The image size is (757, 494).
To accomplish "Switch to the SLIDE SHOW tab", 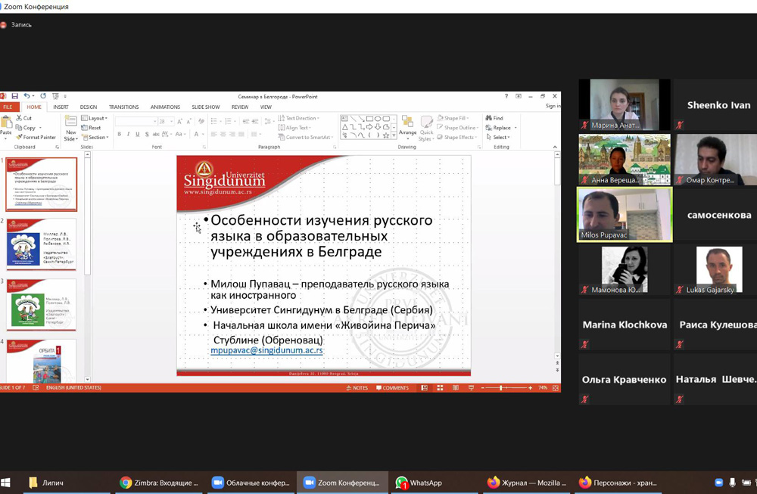I will pos(205,107).
